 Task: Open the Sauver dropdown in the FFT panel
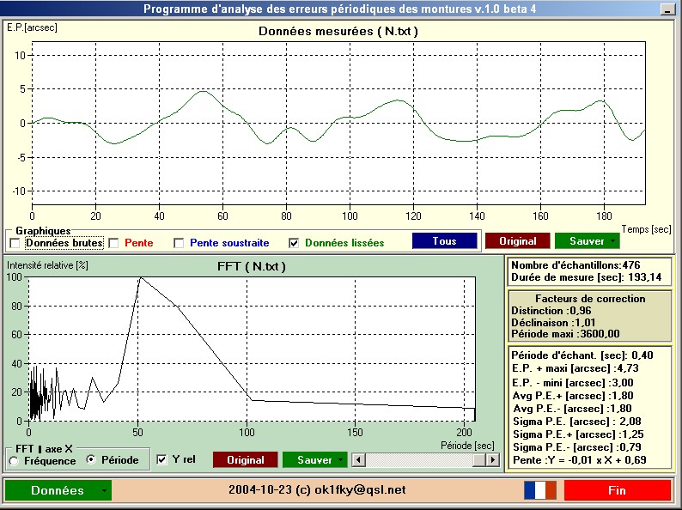click(x=342, y=460)
